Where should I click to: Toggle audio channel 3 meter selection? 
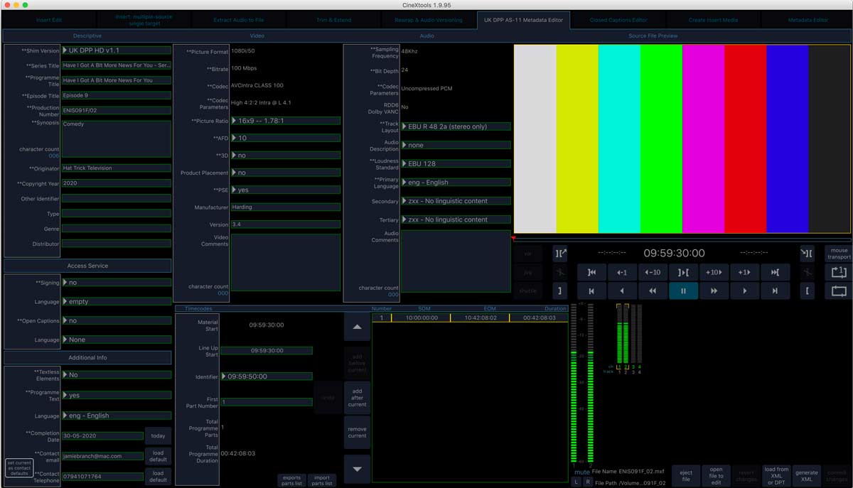[x=634, y=334]
